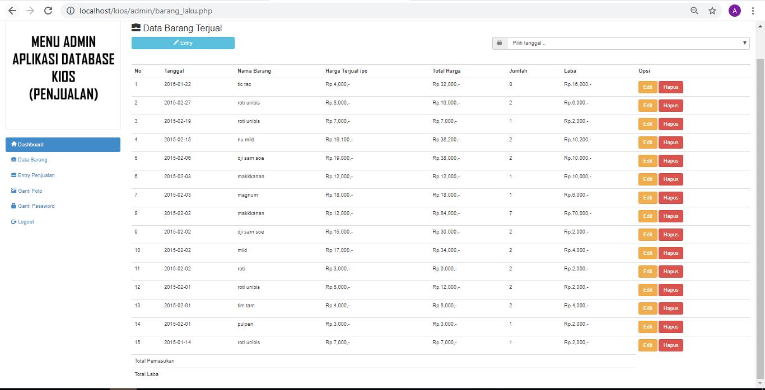Screen dimensions: 765x390
Task: Select Ganti Foto in sidebar
Action: pos(30,191)
